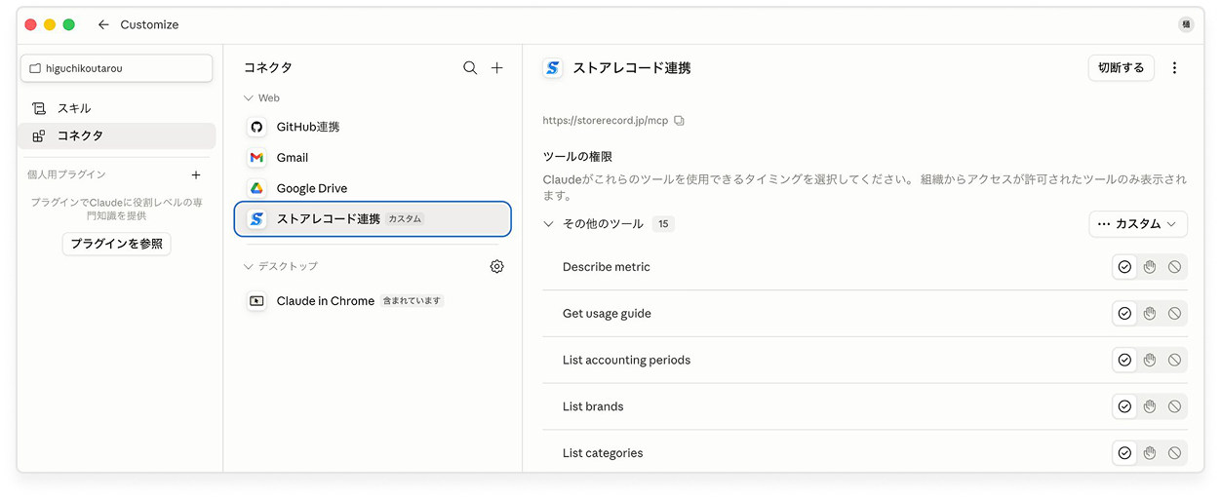Open the カスタム permissions dropdown
Screen dimensions: 1221x499
[1138, 224]
